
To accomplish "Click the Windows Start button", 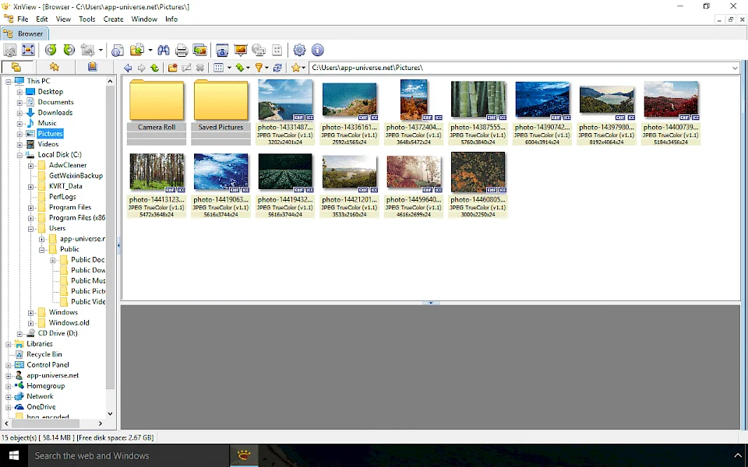I will coord(13,455).
